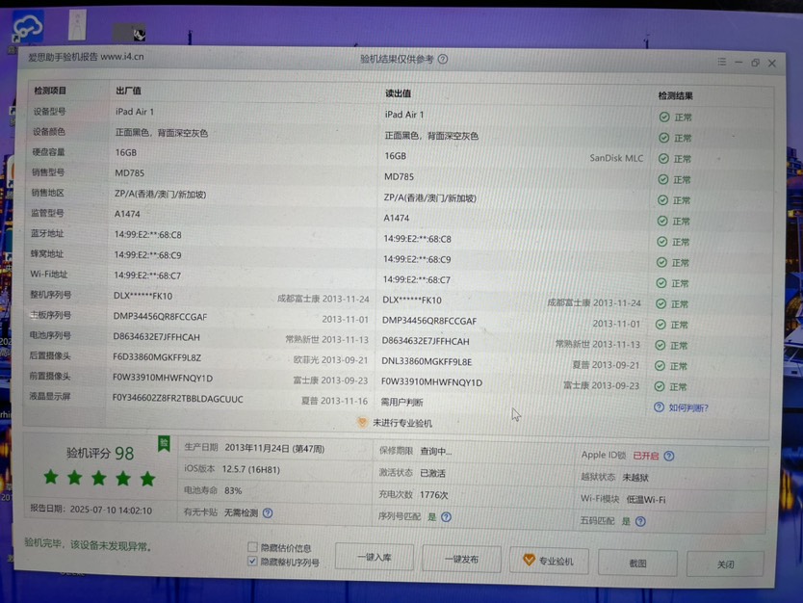Select the read serial 'DNL33860MGKFF9L8E'
This screenshot has height=603, width=803.
click(x=427, y=361)
